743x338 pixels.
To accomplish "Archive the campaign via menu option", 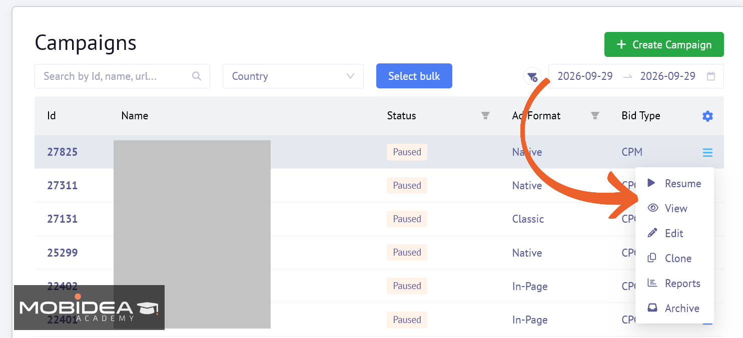I will click(674, 308).
